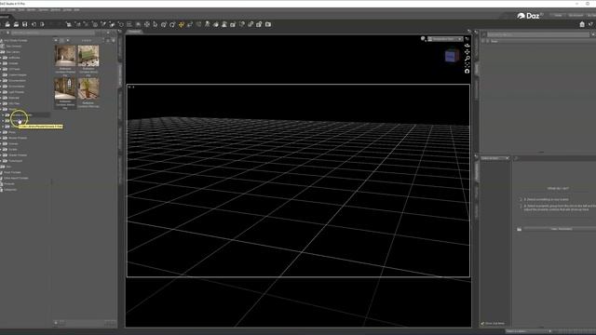Click the viewport Orbit control icon

point(467,46)
